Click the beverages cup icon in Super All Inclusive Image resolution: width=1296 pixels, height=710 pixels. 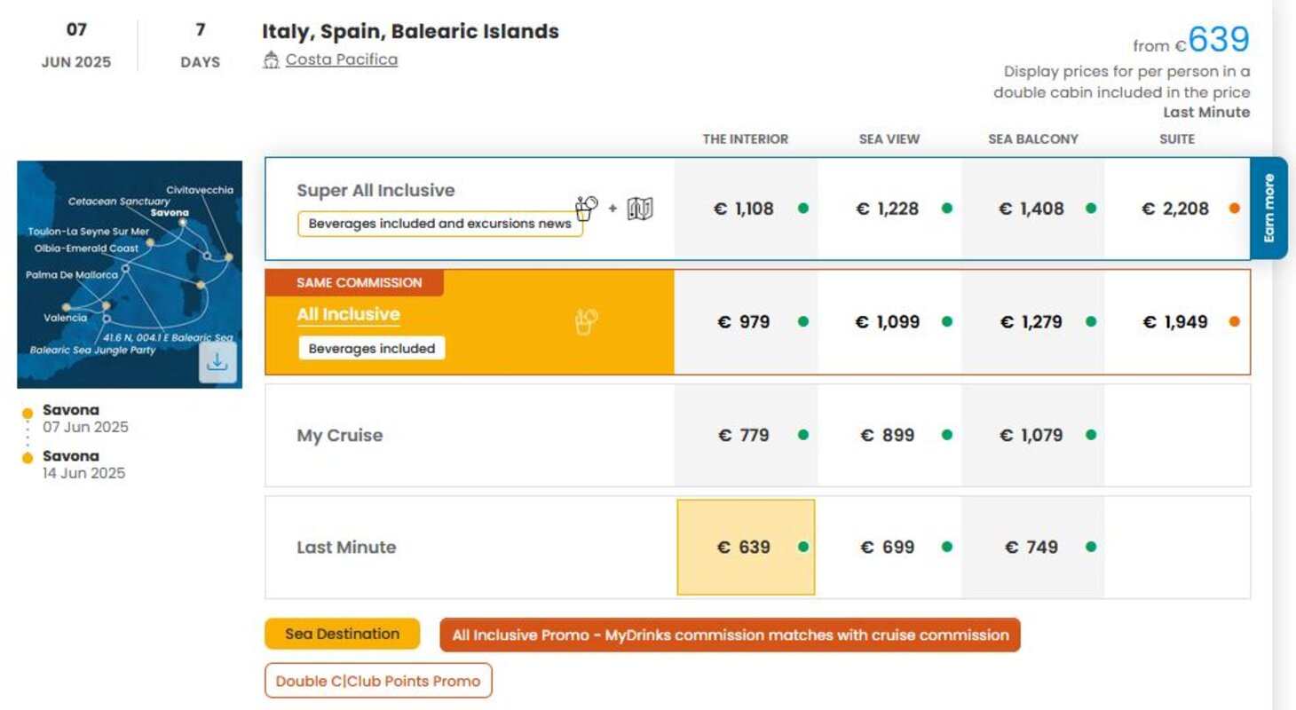click(586, 209)
